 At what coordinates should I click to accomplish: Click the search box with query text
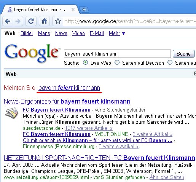pos(117,54)
